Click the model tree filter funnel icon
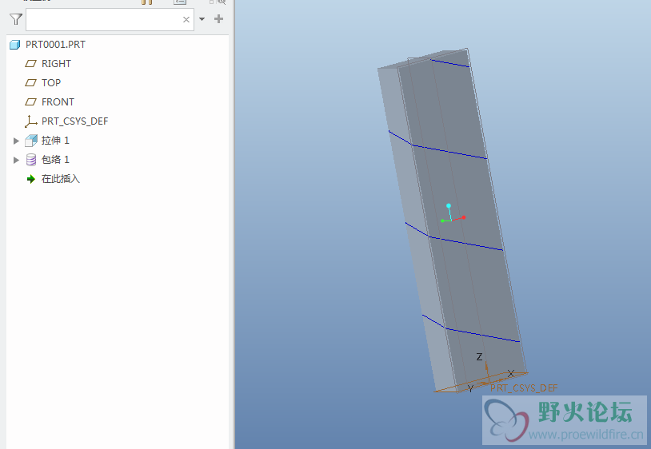This screenshot has height=449, width=651. coord(16,19)
